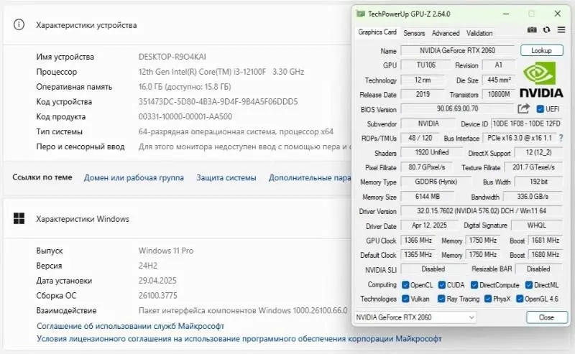
Task: Click the version value 24H2
Action: coord(148,266)
